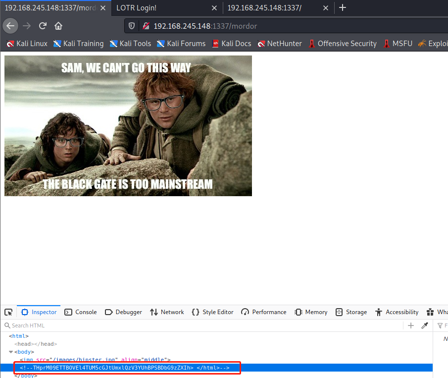
Task: Open the Kali Forums bookmark
Action: pyautogui.click(x=181, y=44)
